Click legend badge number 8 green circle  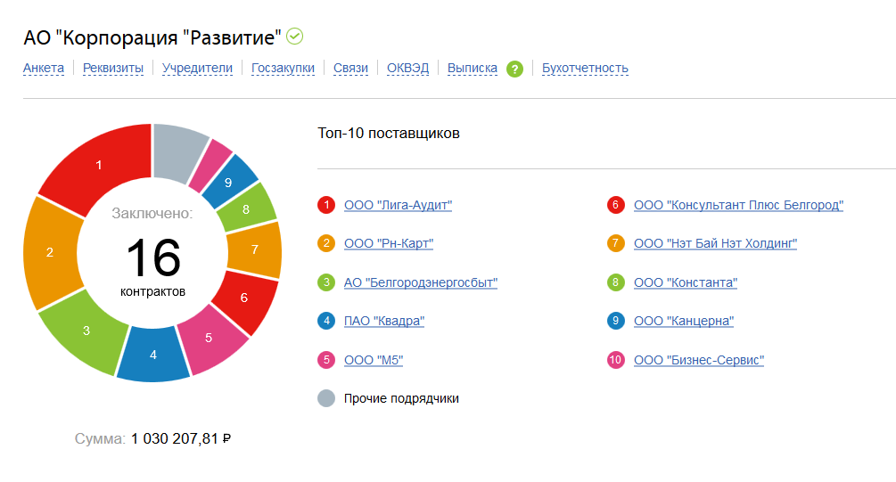coord(615,282)
